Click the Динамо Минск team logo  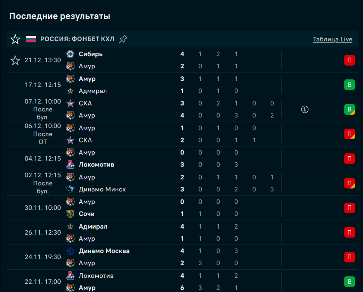point(71,189)
